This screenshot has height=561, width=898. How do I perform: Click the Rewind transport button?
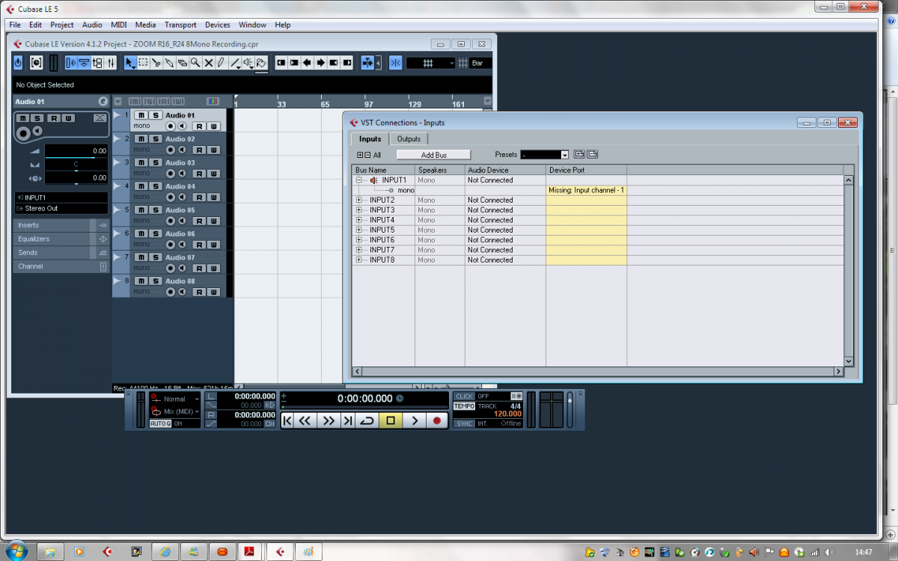305,420
